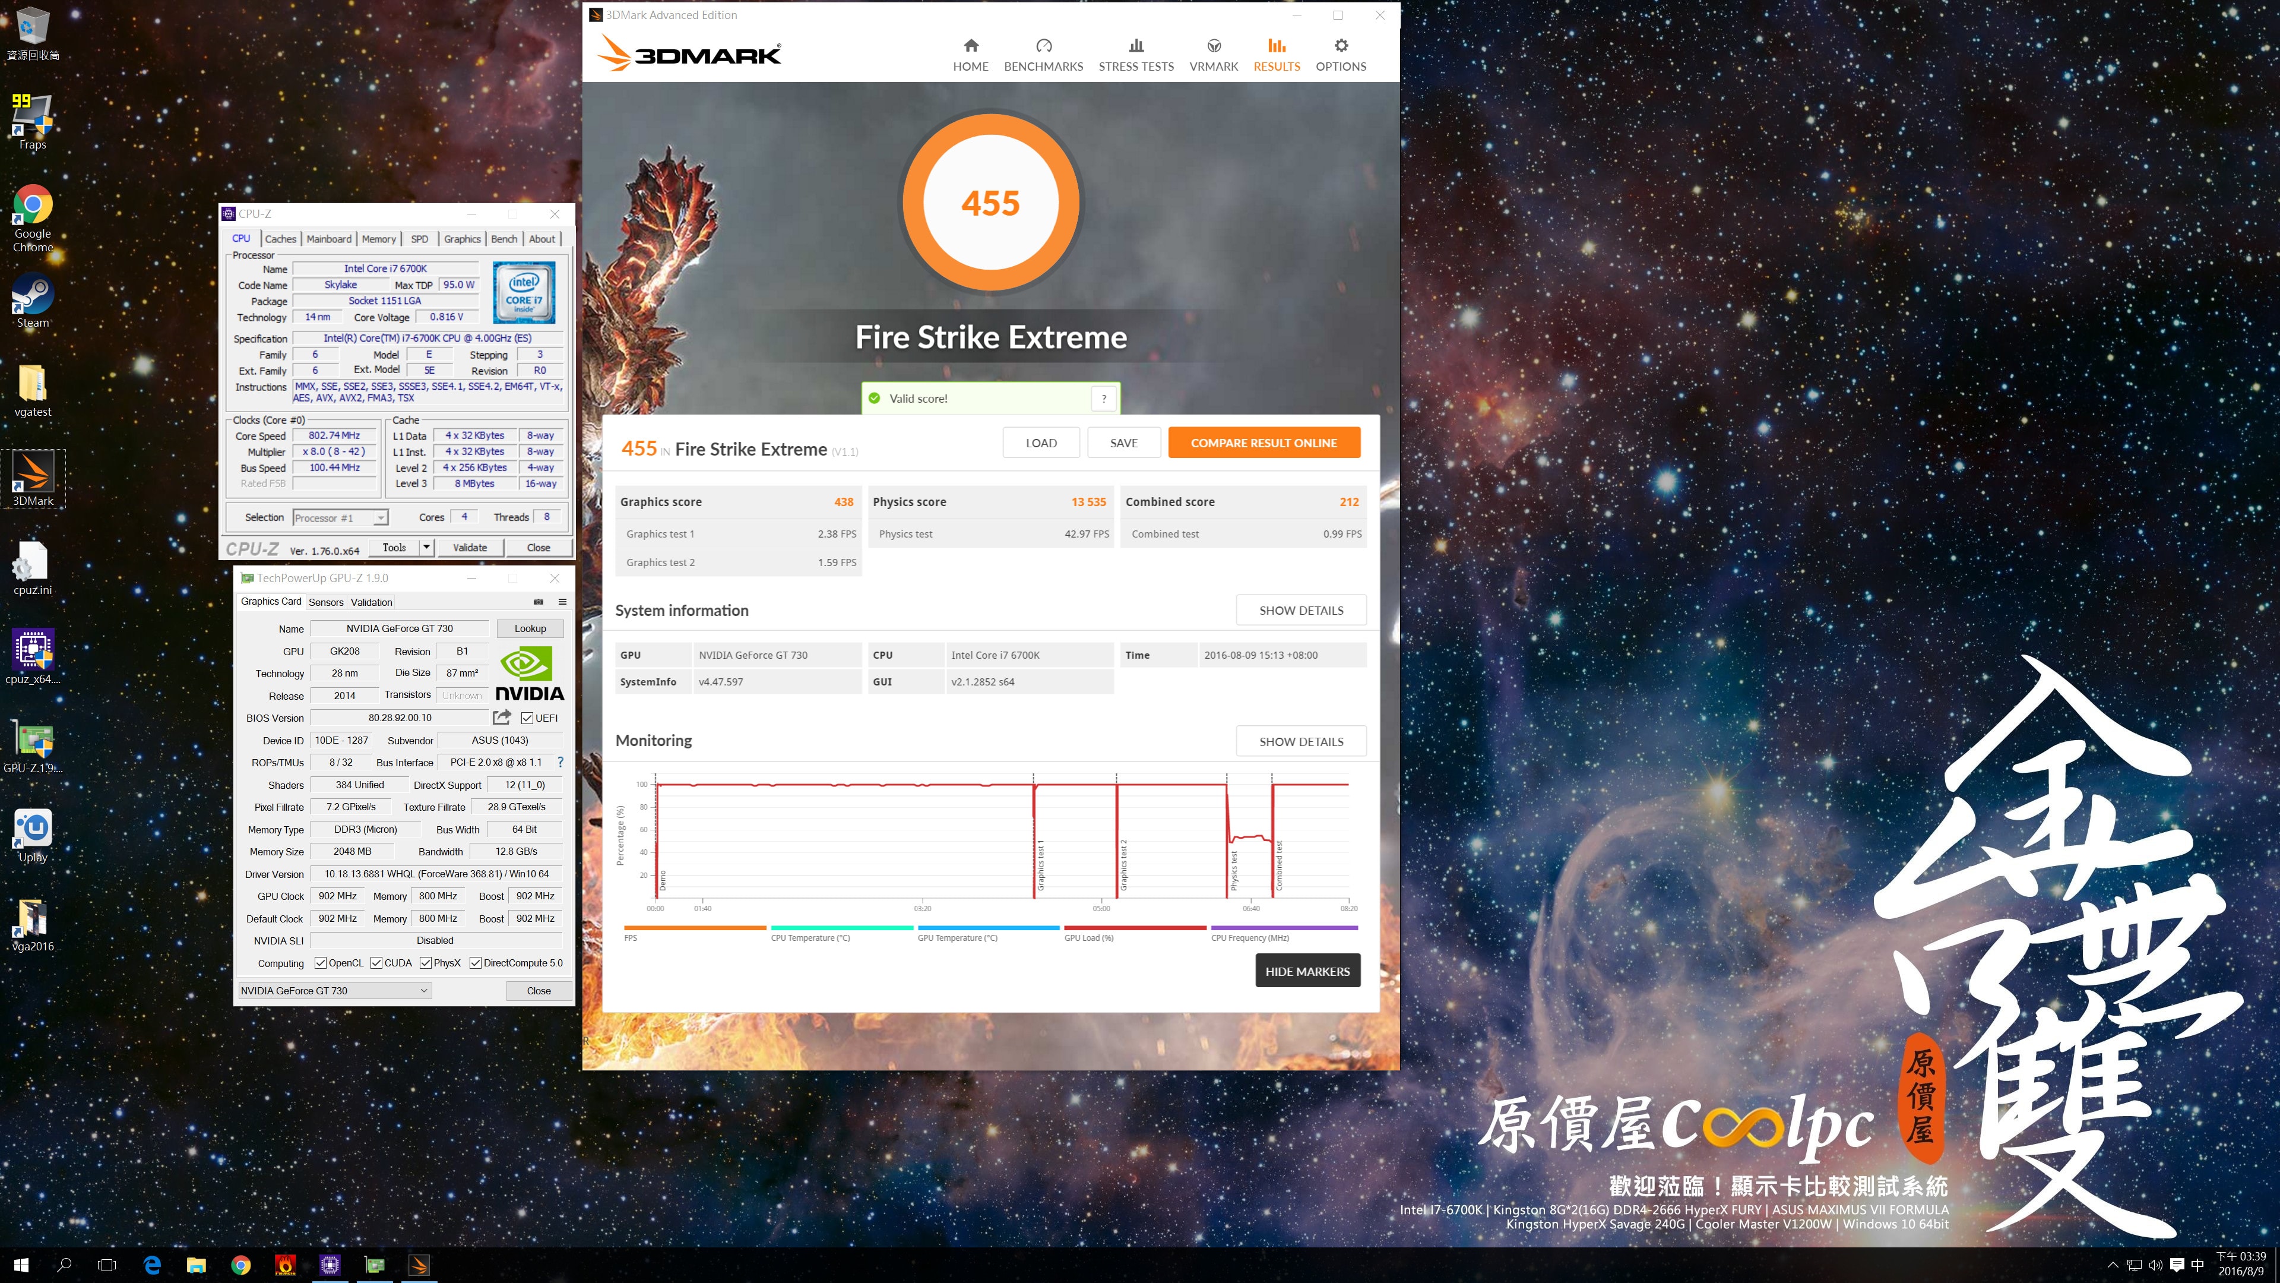2280x1283 pixels.
Task: Click the GPU-Z BIOS export share icon
Action: coord(502,717)
